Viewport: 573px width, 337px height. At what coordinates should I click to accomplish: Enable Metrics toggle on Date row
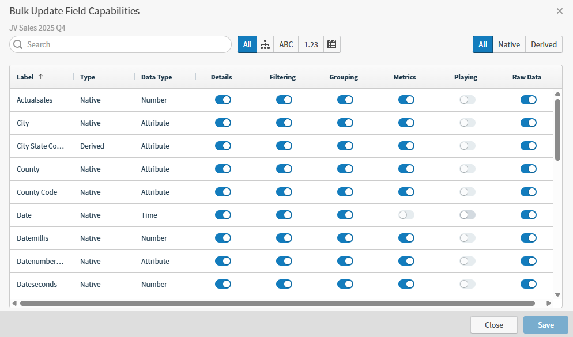tap(406, 215)
